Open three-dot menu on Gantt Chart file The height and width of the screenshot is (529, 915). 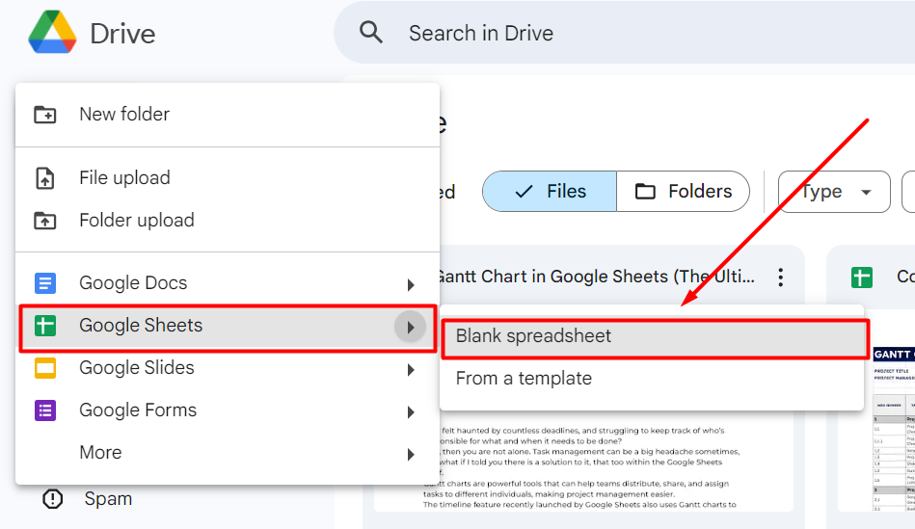click(x=781, y=278)
